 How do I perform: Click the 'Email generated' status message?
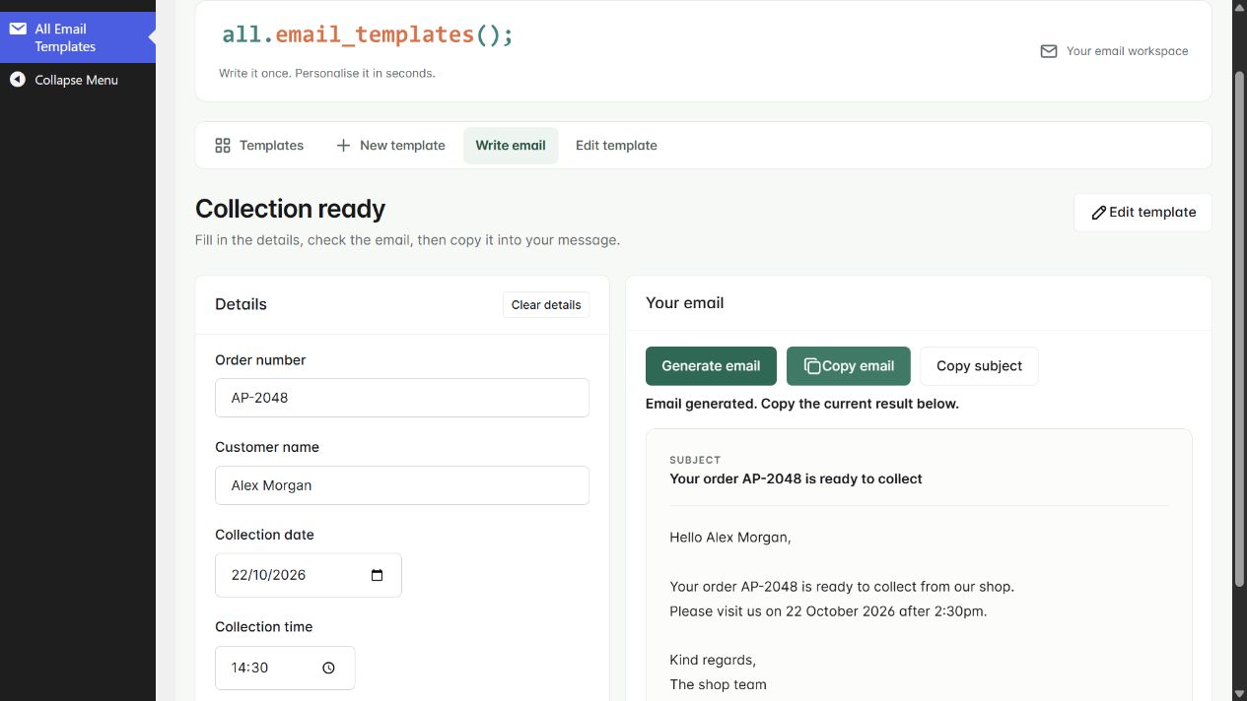tap(802, 404)
